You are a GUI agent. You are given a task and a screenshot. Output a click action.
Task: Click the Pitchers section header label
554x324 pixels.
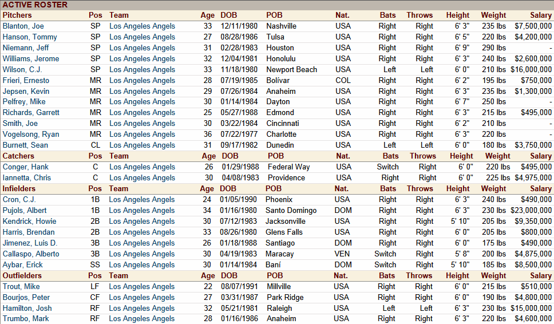17,15
